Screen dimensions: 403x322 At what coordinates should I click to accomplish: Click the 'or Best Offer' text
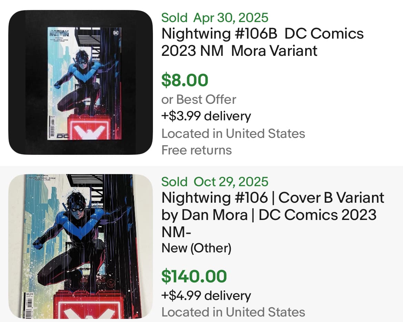click(x=199, y=99)
